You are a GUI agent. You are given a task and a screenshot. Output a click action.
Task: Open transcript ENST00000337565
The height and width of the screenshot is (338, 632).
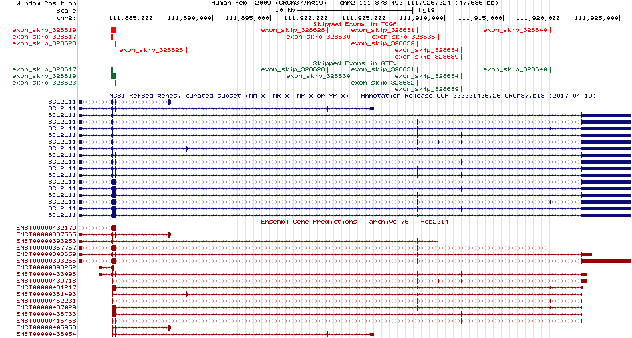47,234
